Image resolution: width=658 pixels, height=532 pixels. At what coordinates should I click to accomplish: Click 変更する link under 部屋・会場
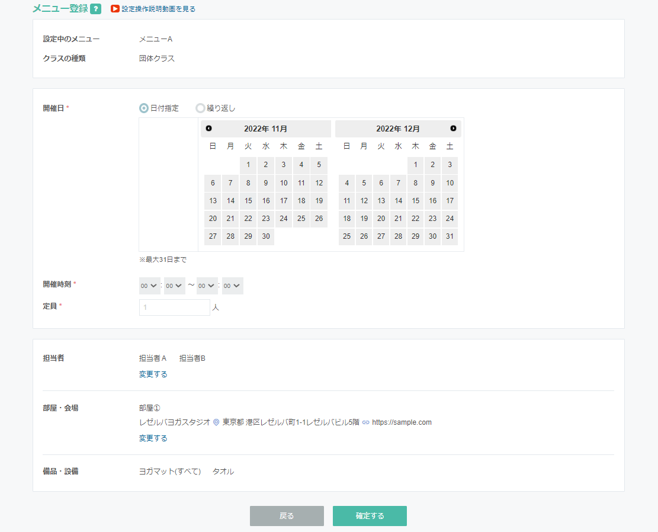click(x=153, y=438)
